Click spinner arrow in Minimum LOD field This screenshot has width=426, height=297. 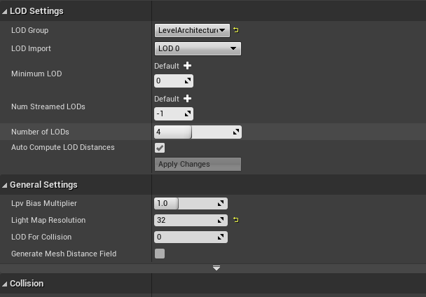point(188,81)
